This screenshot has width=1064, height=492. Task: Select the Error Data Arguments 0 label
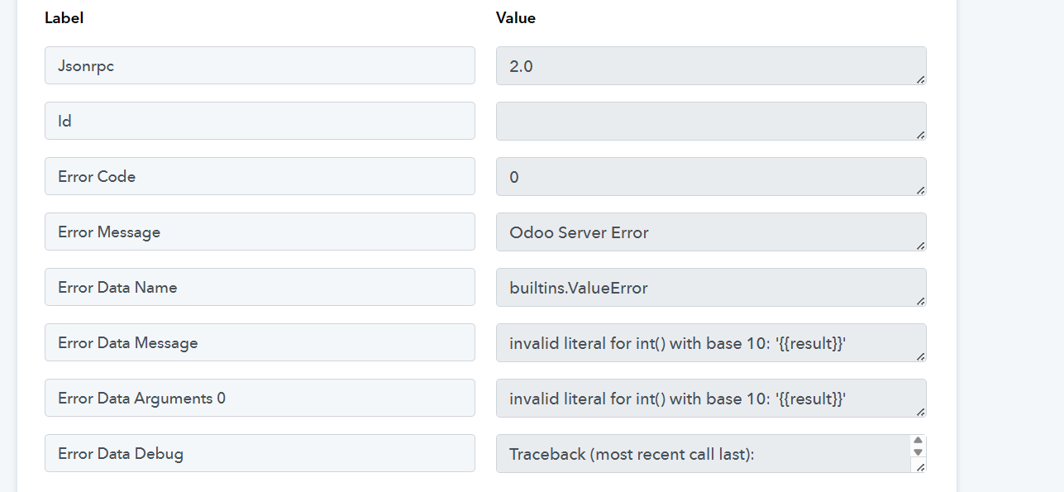tap(260, 398)
